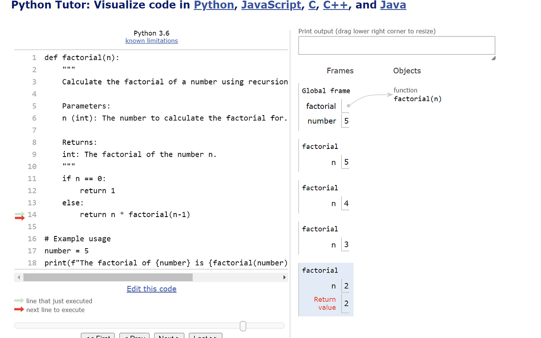Select the Java language link
The image size is (541, 338).
[393, 5]
